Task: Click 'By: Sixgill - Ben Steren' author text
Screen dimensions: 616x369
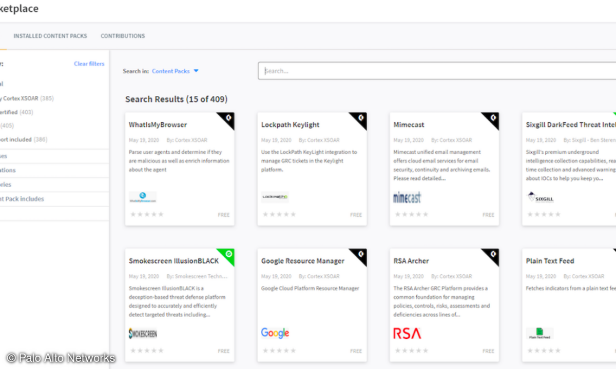Action: (590, 140)
